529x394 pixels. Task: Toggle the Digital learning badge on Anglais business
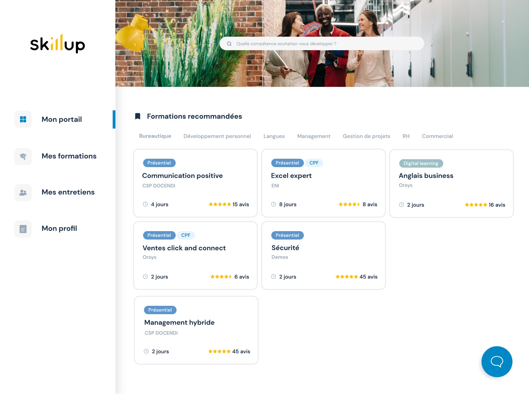(x=421, y=163)
